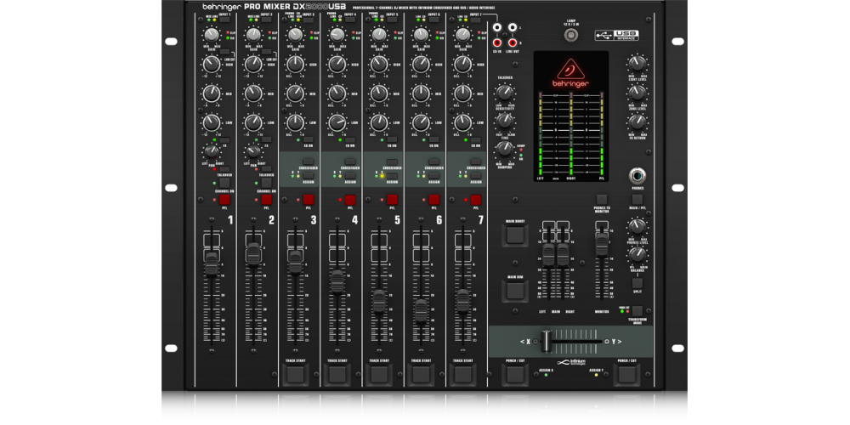Click the red LINE OUT right RCA jack
850x425 pixels.
point(512,42)
